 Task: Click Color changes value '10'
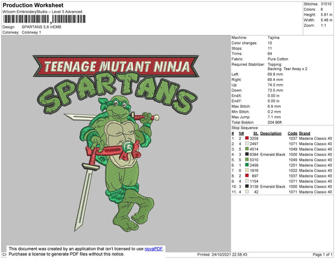pos(270,43)
